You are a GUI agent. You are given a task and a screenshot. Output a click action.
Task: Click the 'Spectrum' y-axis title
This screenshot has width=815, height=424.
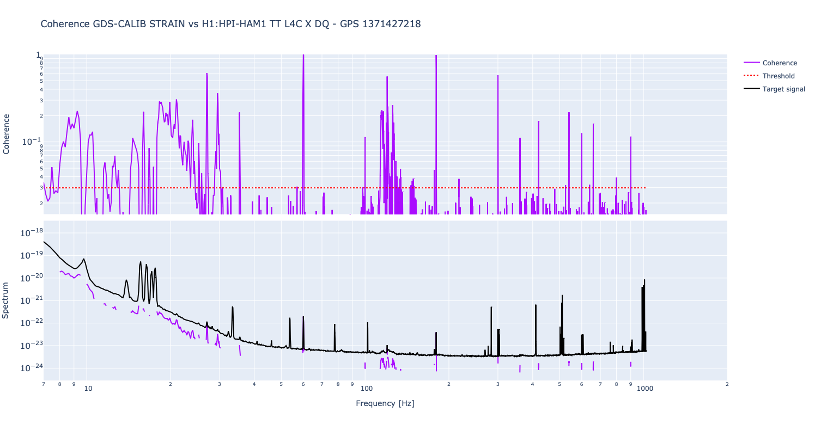(7, 300)
